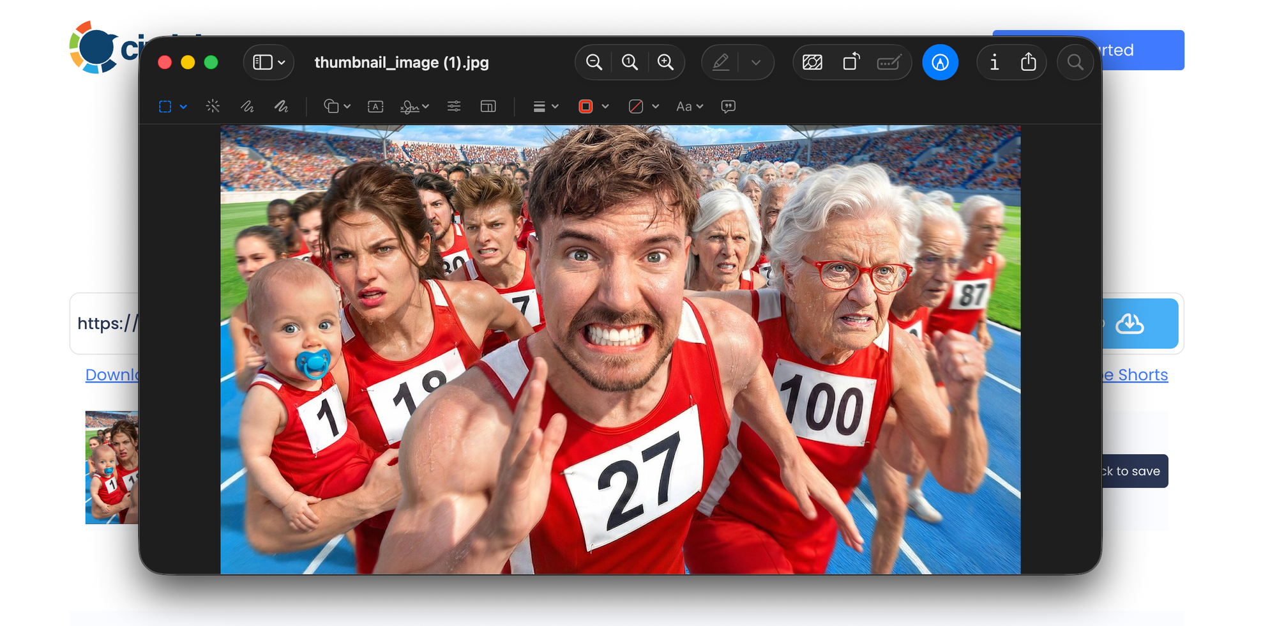This screenshot has height=626, width=1277.
Task: Click the https URL input field
Action: pyautogui.click(x=105, y=324)
